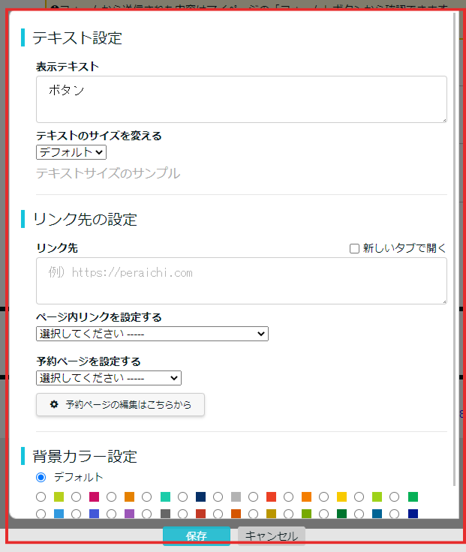Viewport: 466px width, 552px height.
Task: Click the リンク先 URL input field
Action: coord(242,281)
